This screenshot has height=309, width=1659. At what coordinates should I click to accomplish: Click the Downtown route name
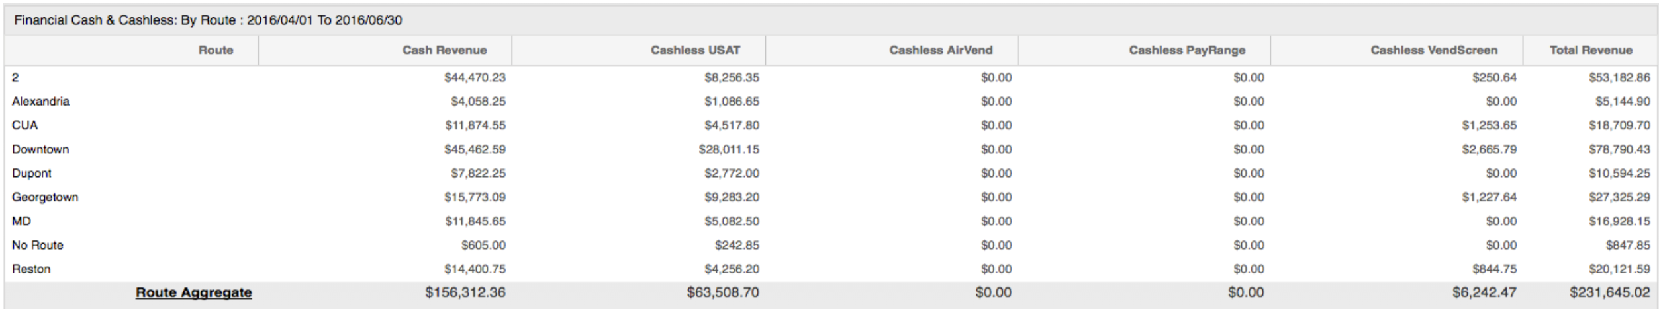click(x=40, y=149)
